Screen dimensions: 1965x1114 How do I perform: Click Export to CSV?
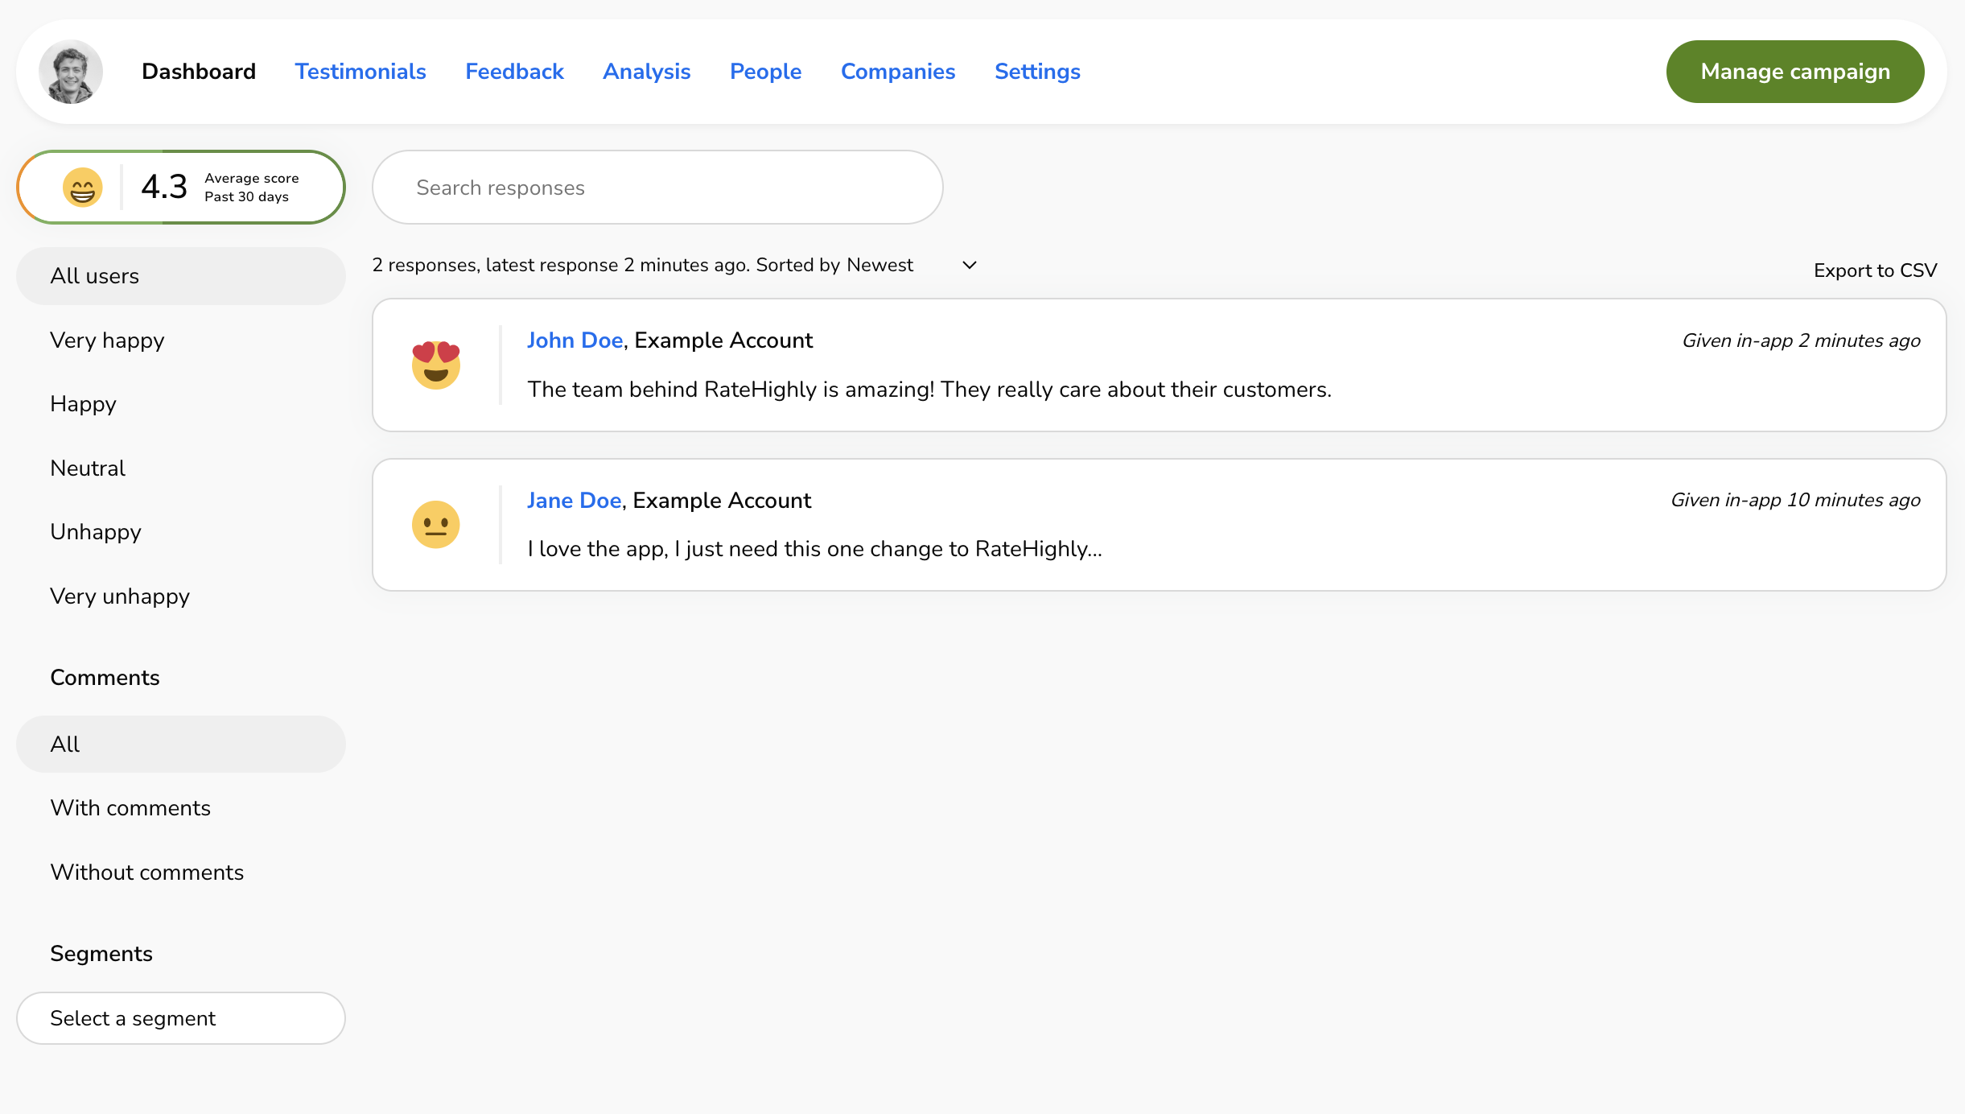click(x=1875, y=270)
